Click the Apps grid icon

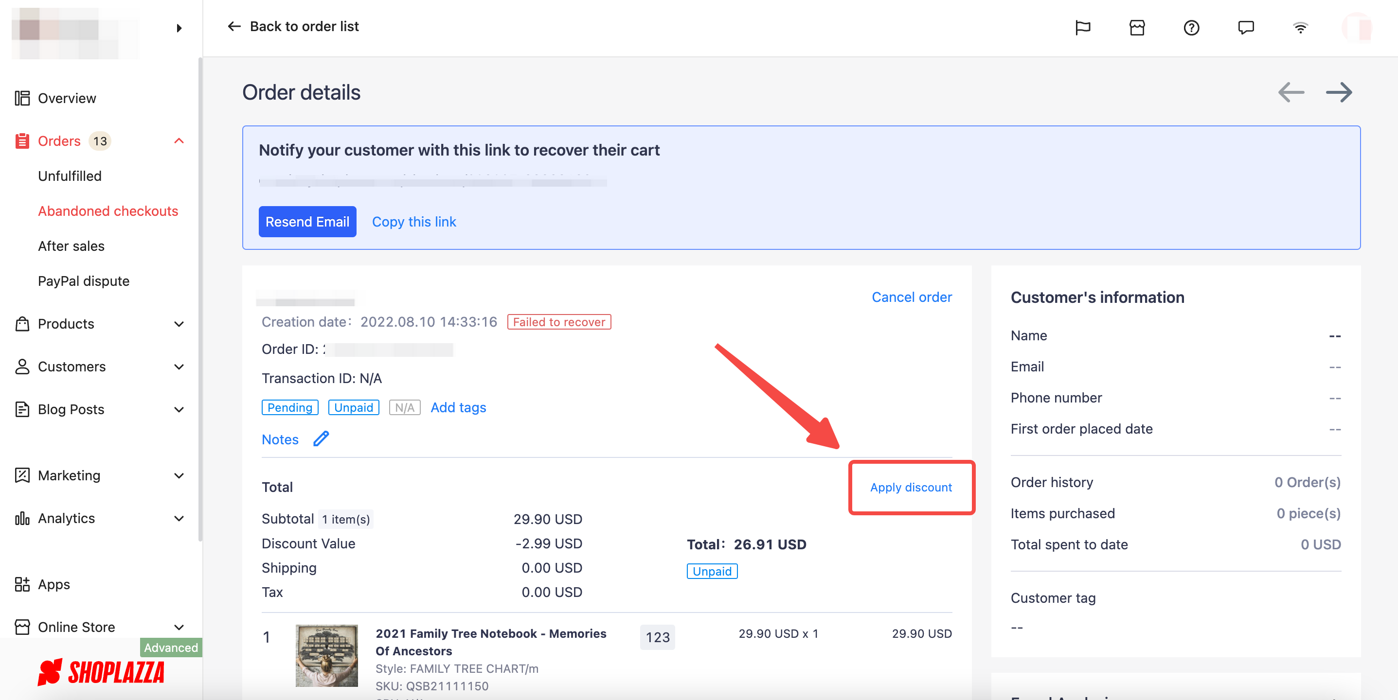(22, 584)
